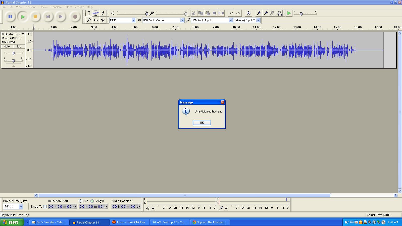Select the Draw tool
Viewport: 402px width, 226px height.
pos(103,13)
